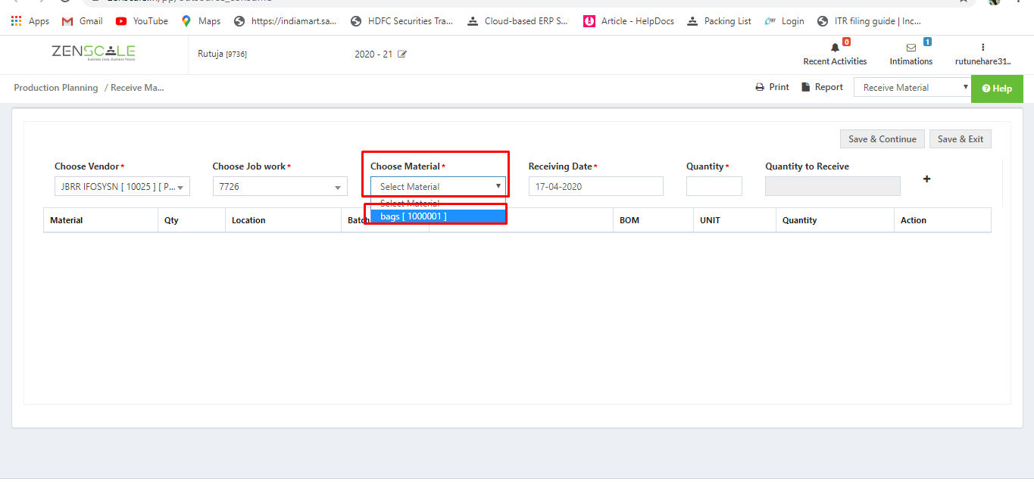
Task: Click the Print button
Action: point(772,87)
